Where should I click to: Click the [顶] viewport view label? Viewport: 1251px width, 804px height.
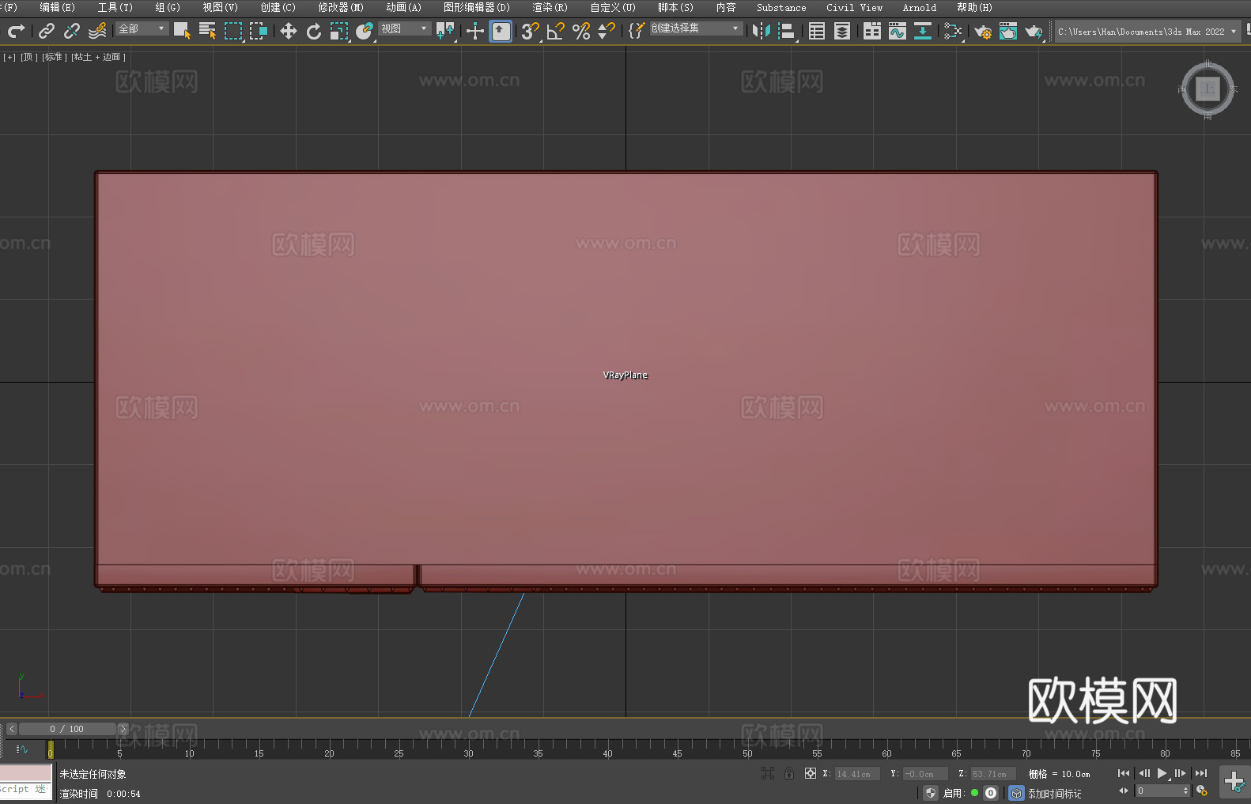pos(29,57)
